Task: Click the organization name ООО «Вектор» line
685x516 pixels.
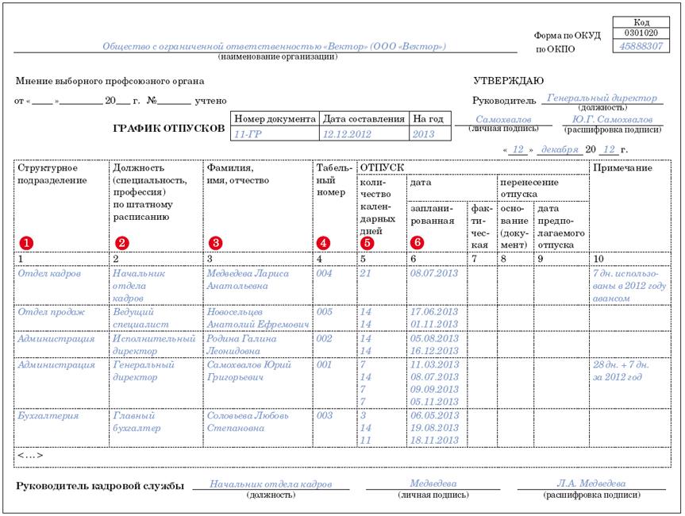Action: (274, 47)
